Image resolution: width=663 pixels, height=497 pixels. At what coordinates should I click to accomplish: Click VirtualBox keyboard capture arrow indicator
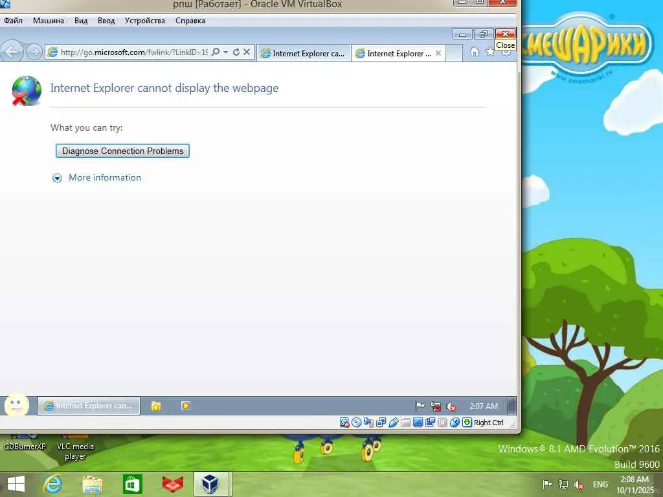(x=467, y=423)
